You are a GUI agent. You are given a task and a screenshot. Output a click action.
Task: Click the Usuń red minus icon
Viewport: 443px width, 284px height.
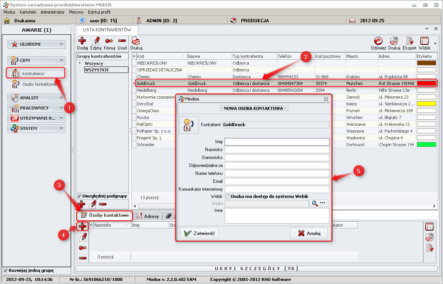(122, 41)
